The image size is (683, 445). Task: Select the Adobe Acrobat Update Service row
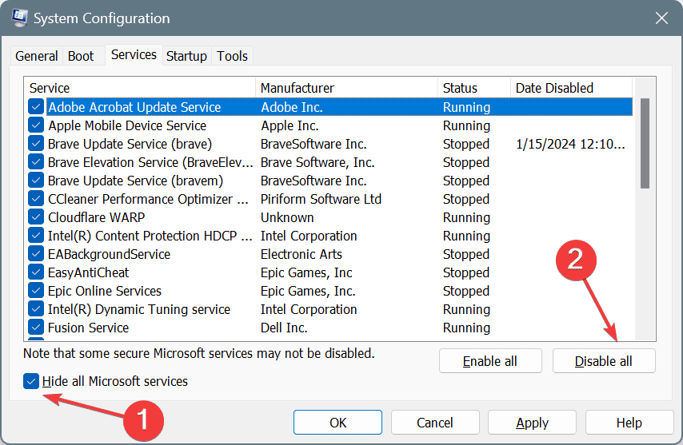click(x=330, y=107)
